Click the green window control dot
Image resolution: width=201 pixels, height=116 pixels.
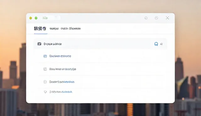click(x=36, y=18)
